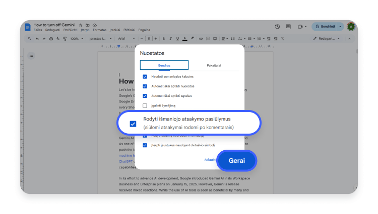378x214 pixels.
Task: Decrease font size with minus button
Action: 142,39
